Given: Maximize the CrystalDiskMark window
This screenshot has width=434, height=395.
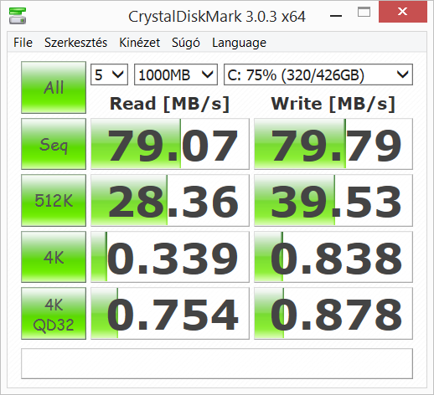Looking at the screenshot, I should coord(364,12).
